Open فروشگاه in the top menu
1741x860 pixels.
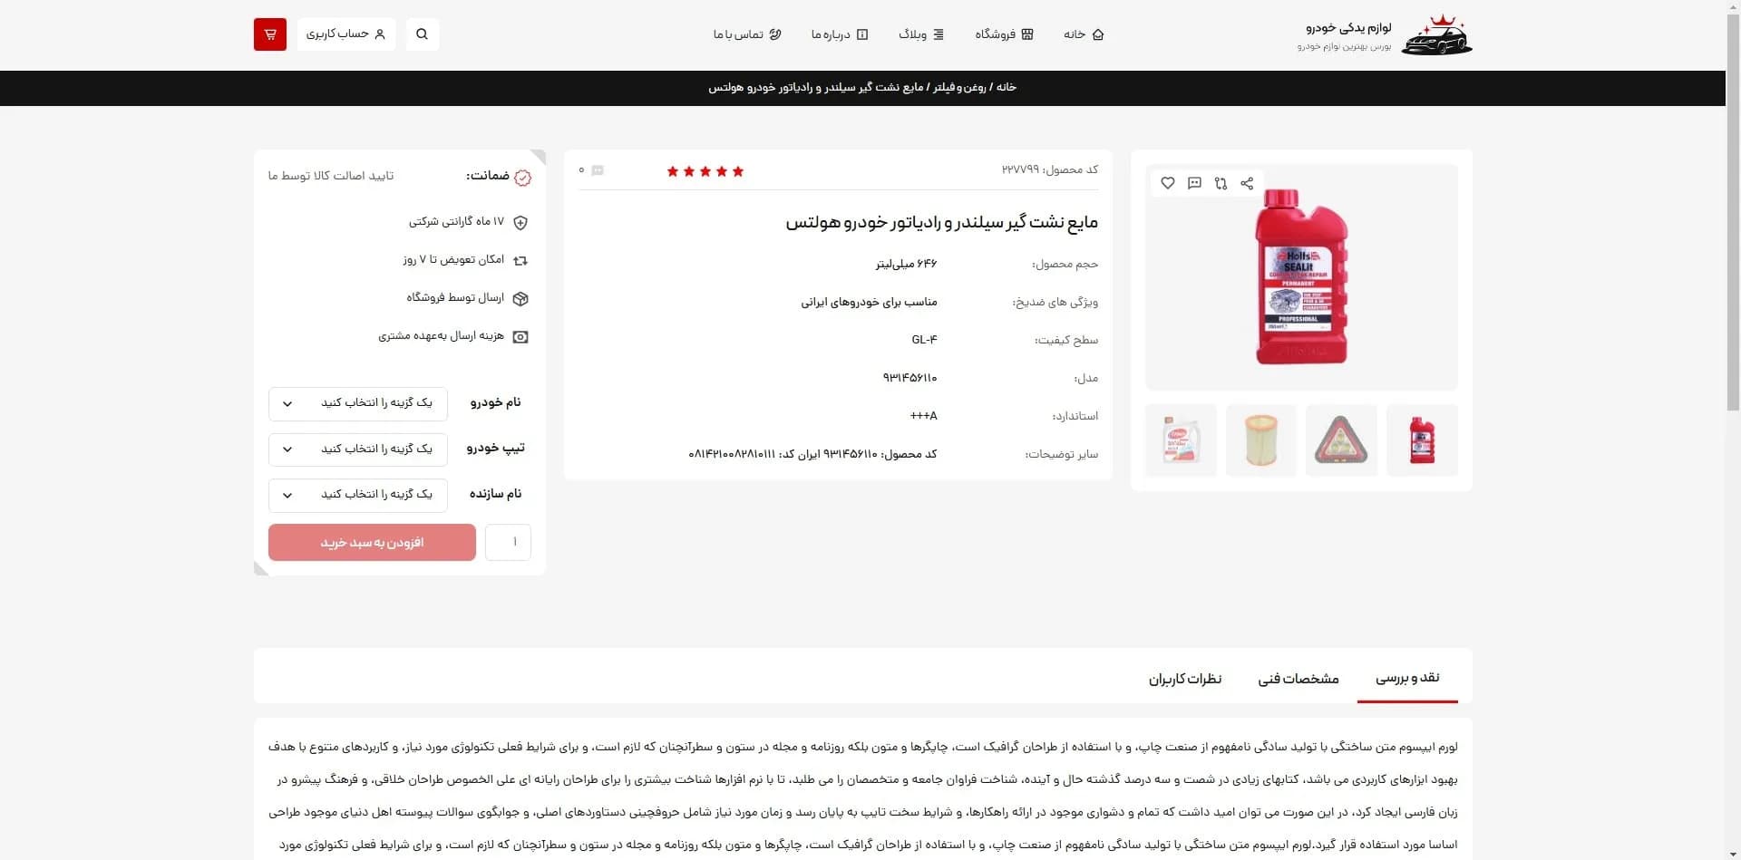(x=1004, y=34)
